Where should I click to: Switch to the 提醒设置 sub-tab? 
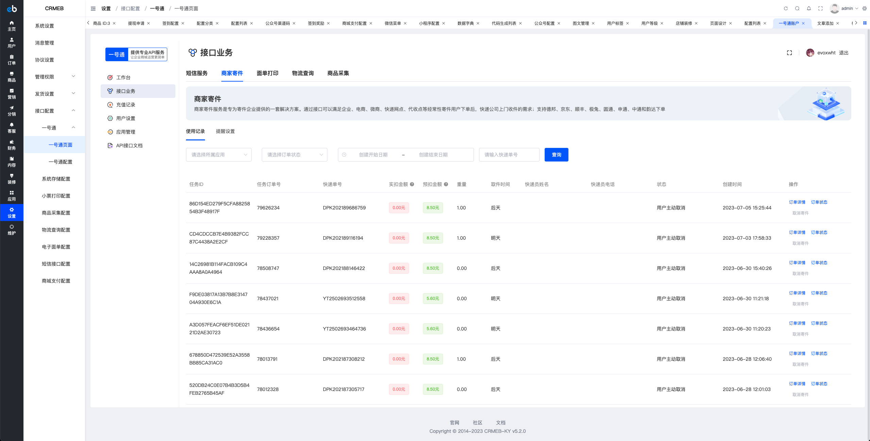[225, 131]
